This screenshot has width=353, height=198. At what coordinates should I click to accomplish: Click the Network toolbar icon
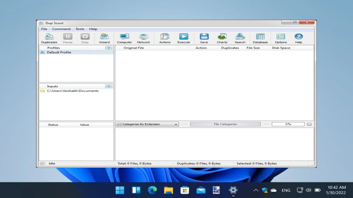(143, 38)
